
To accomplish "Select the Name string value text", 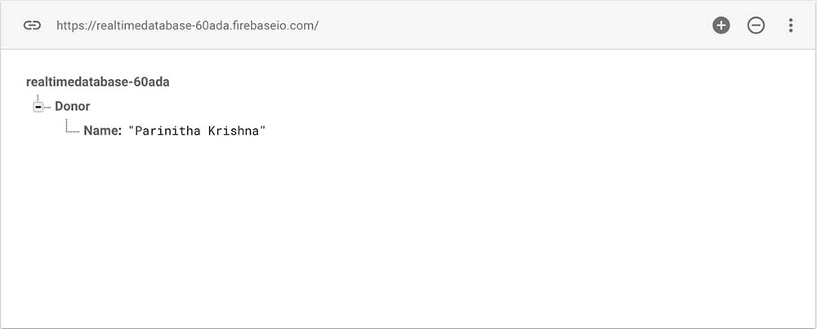I will [x=197, y=130].
